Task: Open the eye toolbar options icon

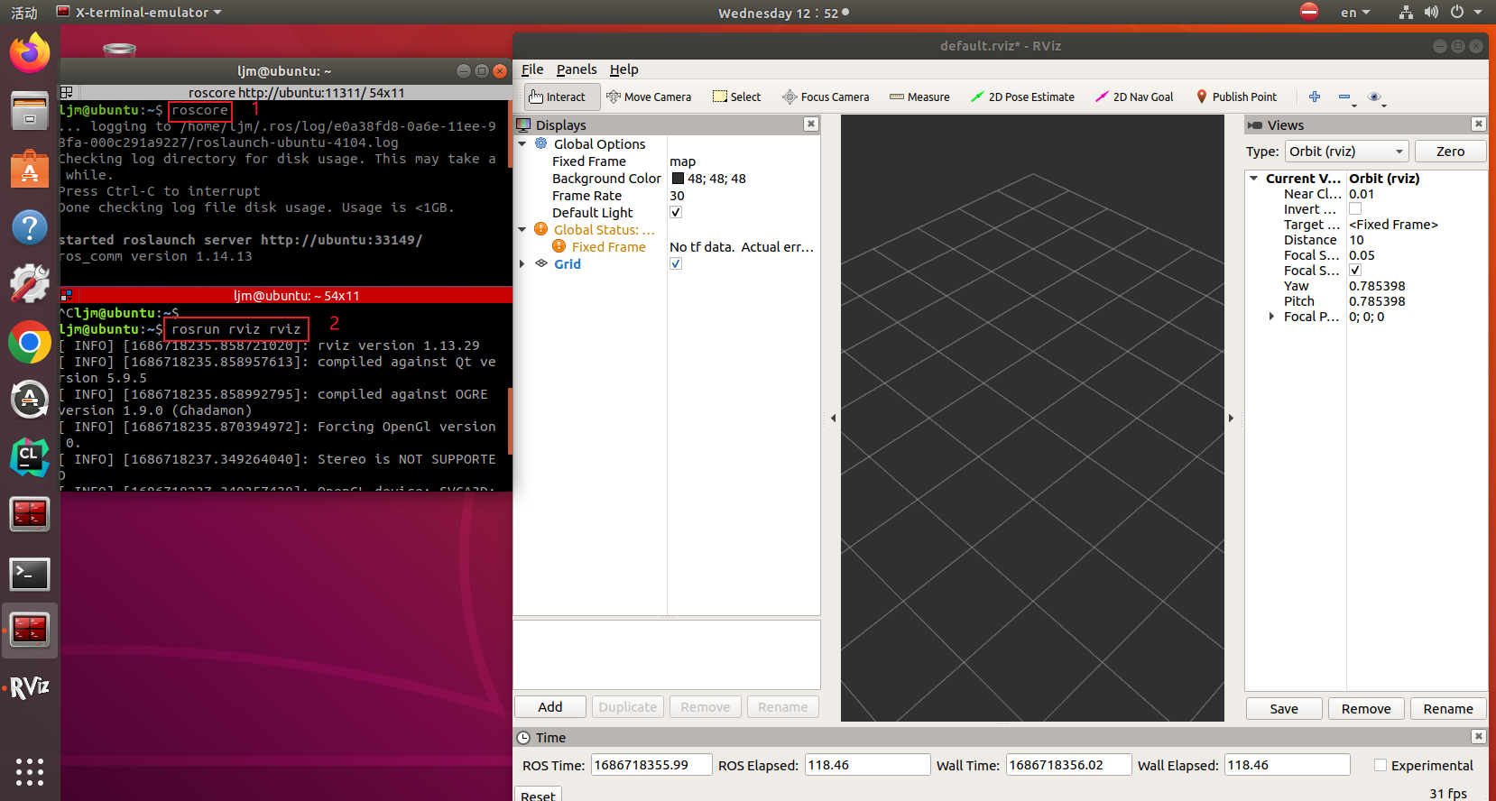Action: pos(1375,97)
